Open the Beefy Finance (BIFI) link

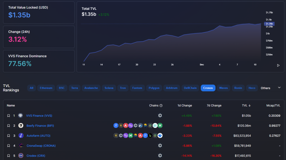coord(40,126)
